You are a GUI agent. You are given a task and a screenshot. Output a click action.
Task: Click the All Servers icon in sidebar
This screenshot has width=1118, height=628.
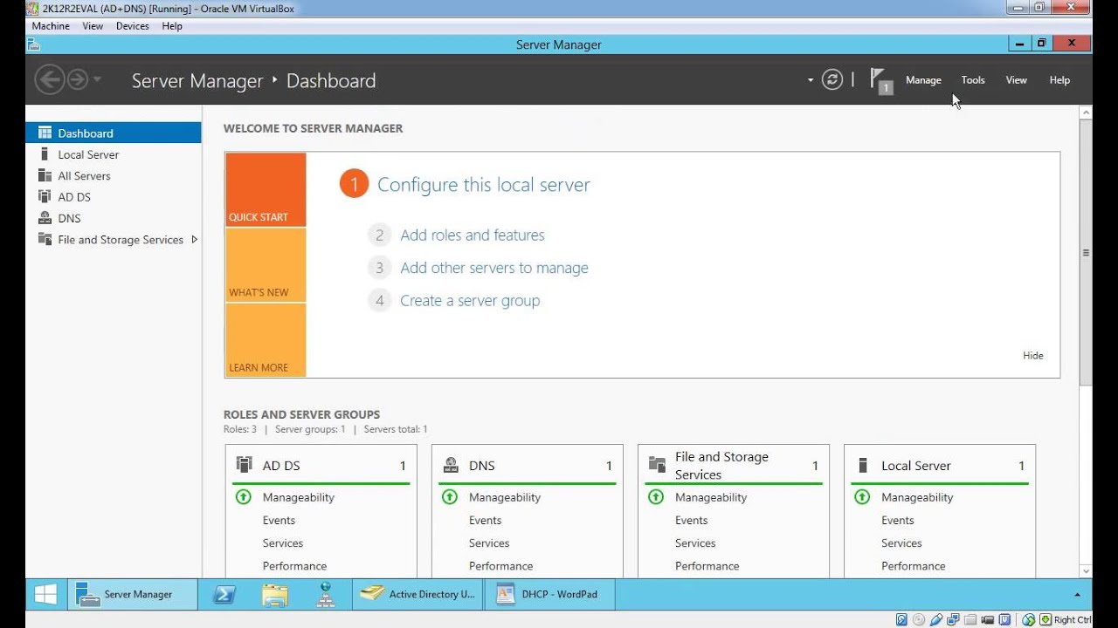pyautogui.click(x=45, y=175)
